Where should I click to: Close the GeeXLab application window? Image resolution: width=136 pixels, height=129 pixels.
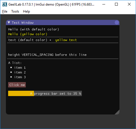129,4
